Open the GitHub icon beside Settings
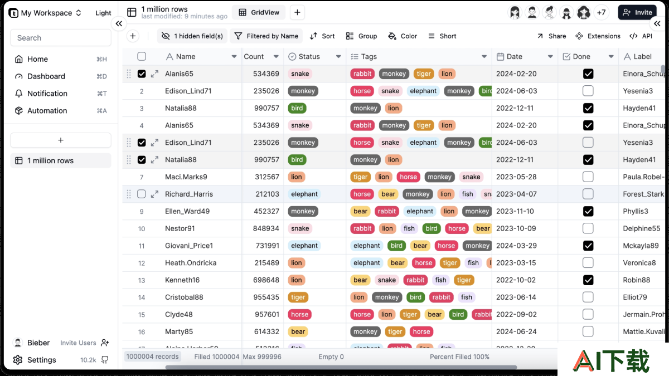Screen dimensions: 669x376 click(x=104, y=360)
